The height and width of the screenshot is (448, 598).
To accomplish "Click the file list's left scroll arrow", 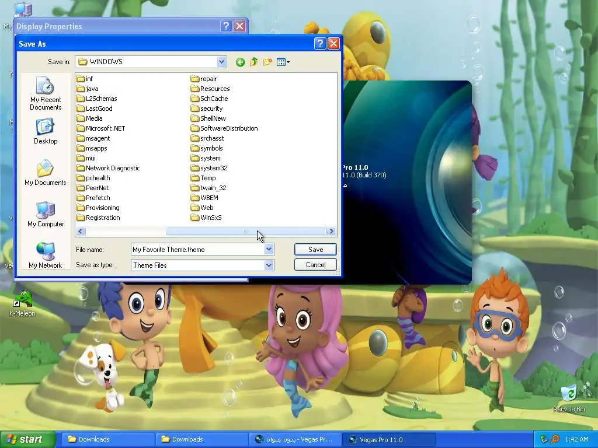I will [81, 231].
